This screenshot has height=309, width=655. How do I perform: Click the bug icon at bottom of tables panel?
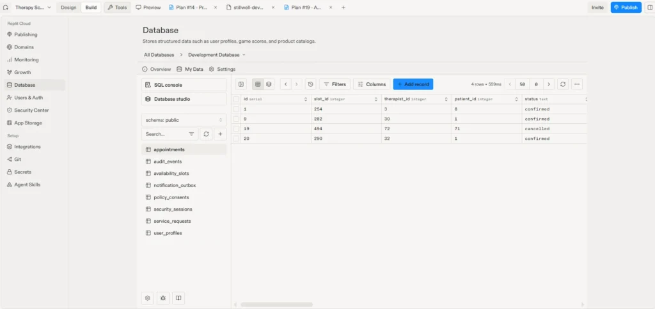coord(163,298)
